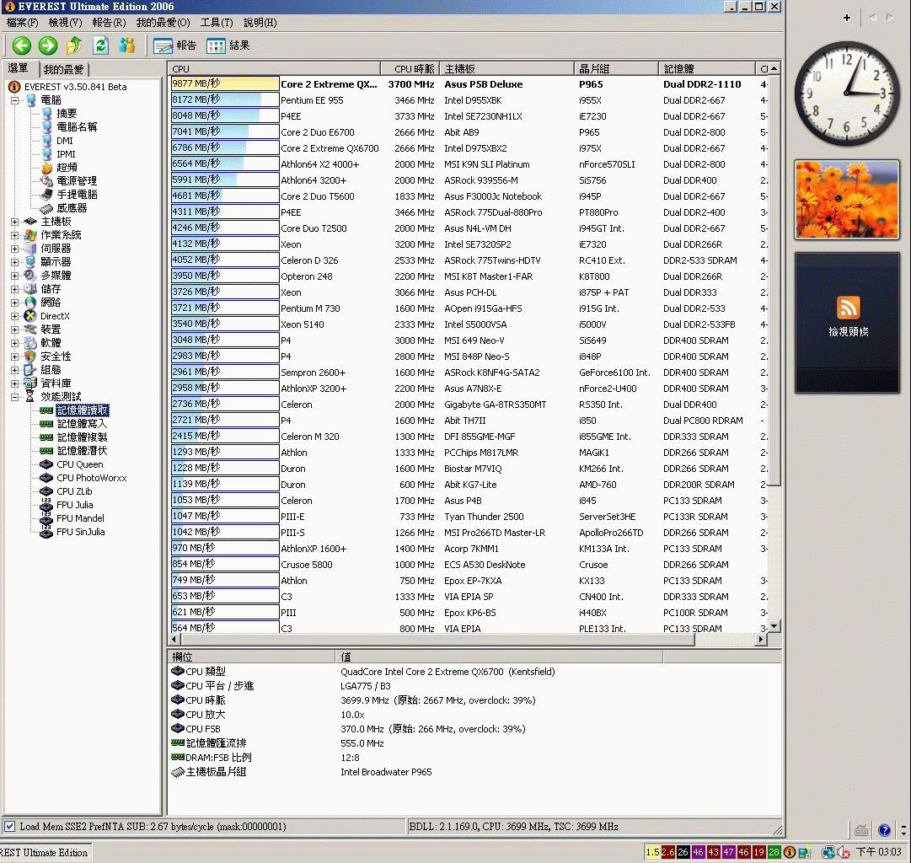Open the favorites folder icon on the toolbar
This screenshot has height=863, width=911.
point(72,46)
